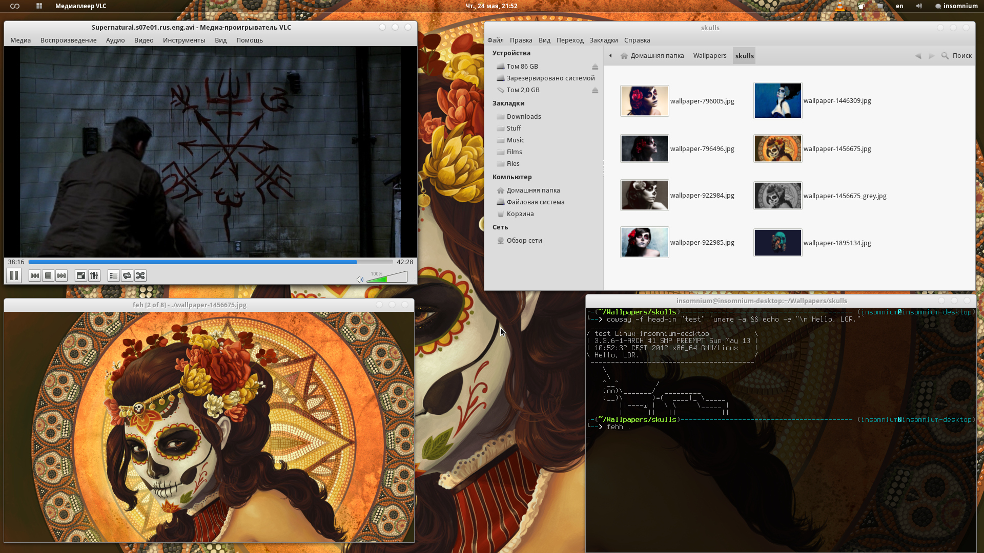Click the search magnifier in file manager
The height and width of the screenshot is (553, 984).
click(x=945, y=56)
